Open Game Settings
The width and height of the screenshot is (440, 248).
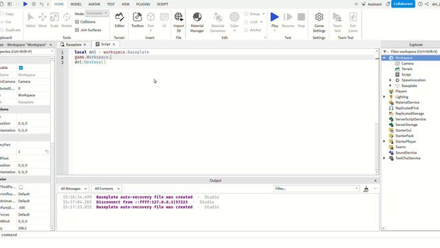click(x=319, y=22)
